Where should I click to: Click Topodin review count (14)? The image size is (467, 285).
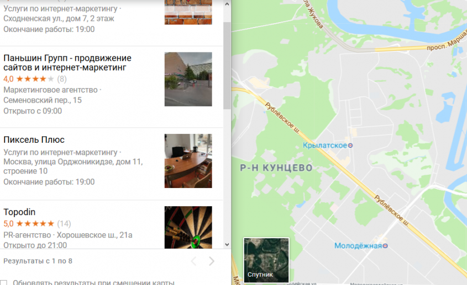pyautogui.click(x=64, y=223)
